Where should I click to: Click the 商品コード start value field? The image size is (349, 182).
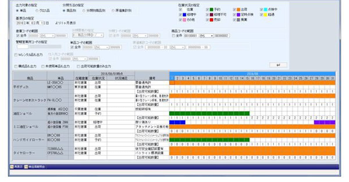pyautogui.click(x=190, y=36)
